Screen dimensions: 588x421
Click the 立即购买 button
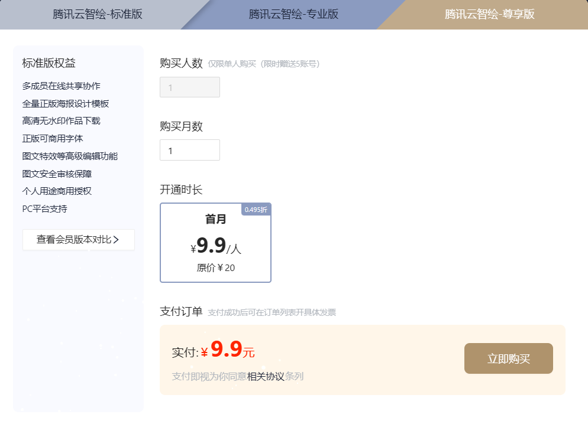[509, 358]
